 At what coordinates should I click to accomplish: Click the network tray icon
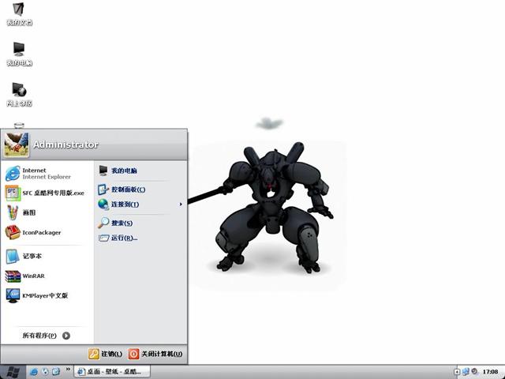[466, 372]
